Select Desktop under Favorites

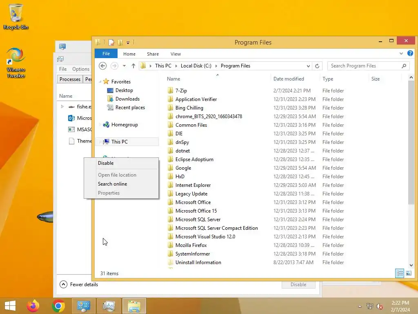tap(124, 90)
